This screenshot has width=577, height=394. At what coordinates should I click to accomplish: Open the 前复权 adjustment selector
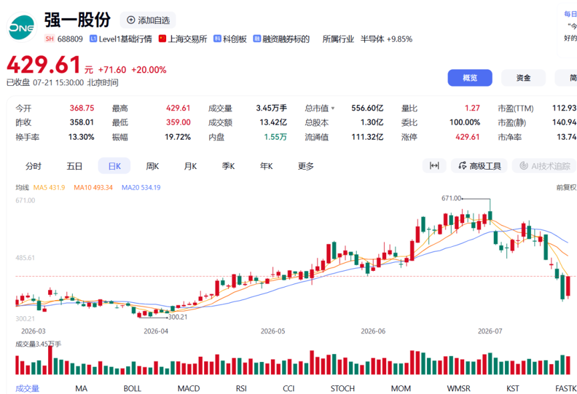566,188
